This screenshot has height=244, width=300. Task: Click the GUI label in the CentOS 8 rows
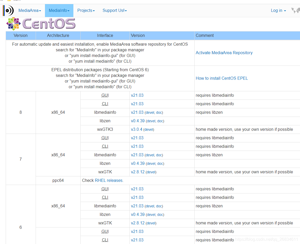(105, 95)
